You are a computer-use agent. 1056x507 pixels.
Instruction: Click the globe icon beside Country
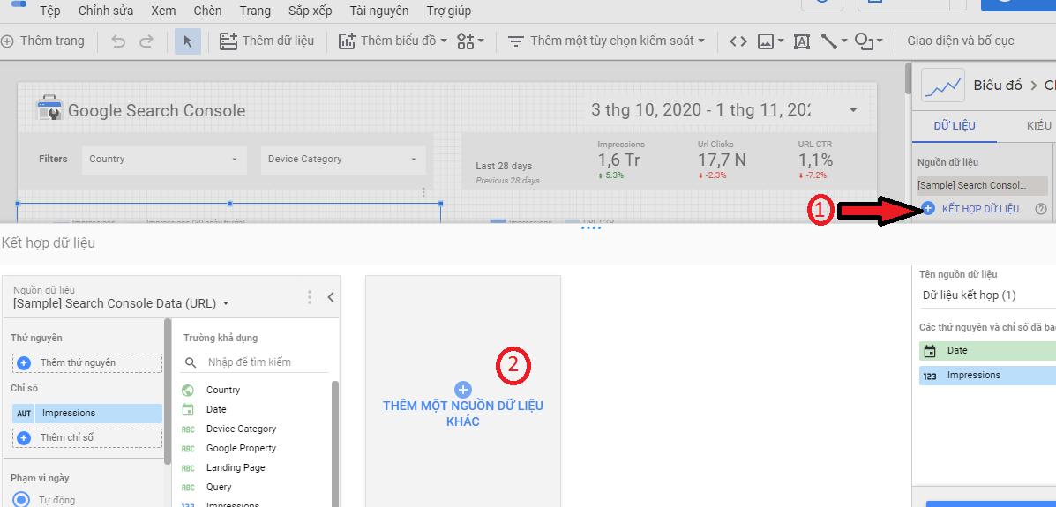click(x=188, y=390)
